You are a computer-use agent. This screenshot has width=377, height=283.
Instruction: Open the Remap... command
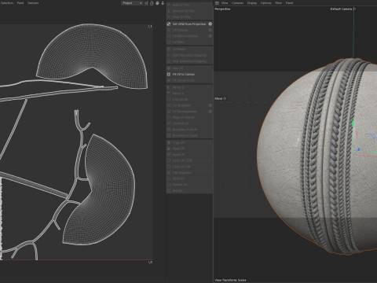pos(189,190)
